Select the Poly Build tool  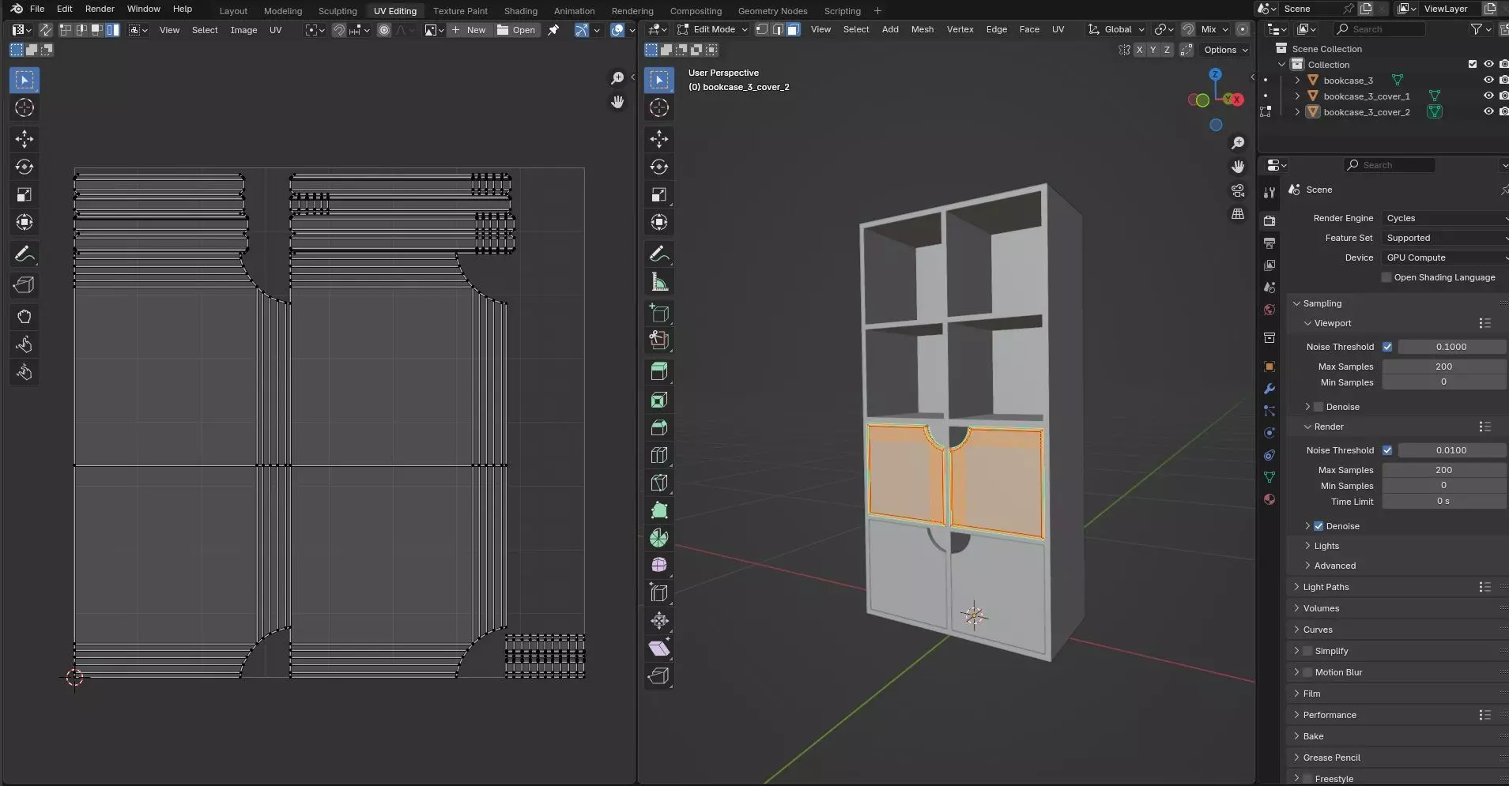[x=659, y=510]
